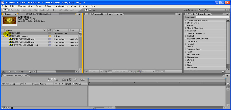231x110 pixels.
Task: Collapse the 旋转动画 Layers folder
Action: 3,36
